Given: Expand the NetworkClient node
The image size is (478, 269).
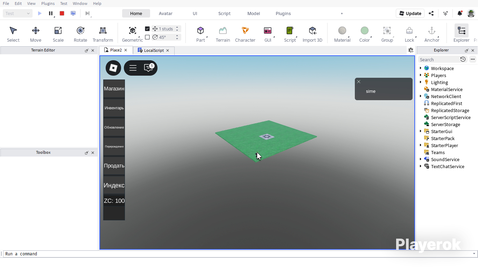Looking at the screenshot, I should click(x=421, y=96).
